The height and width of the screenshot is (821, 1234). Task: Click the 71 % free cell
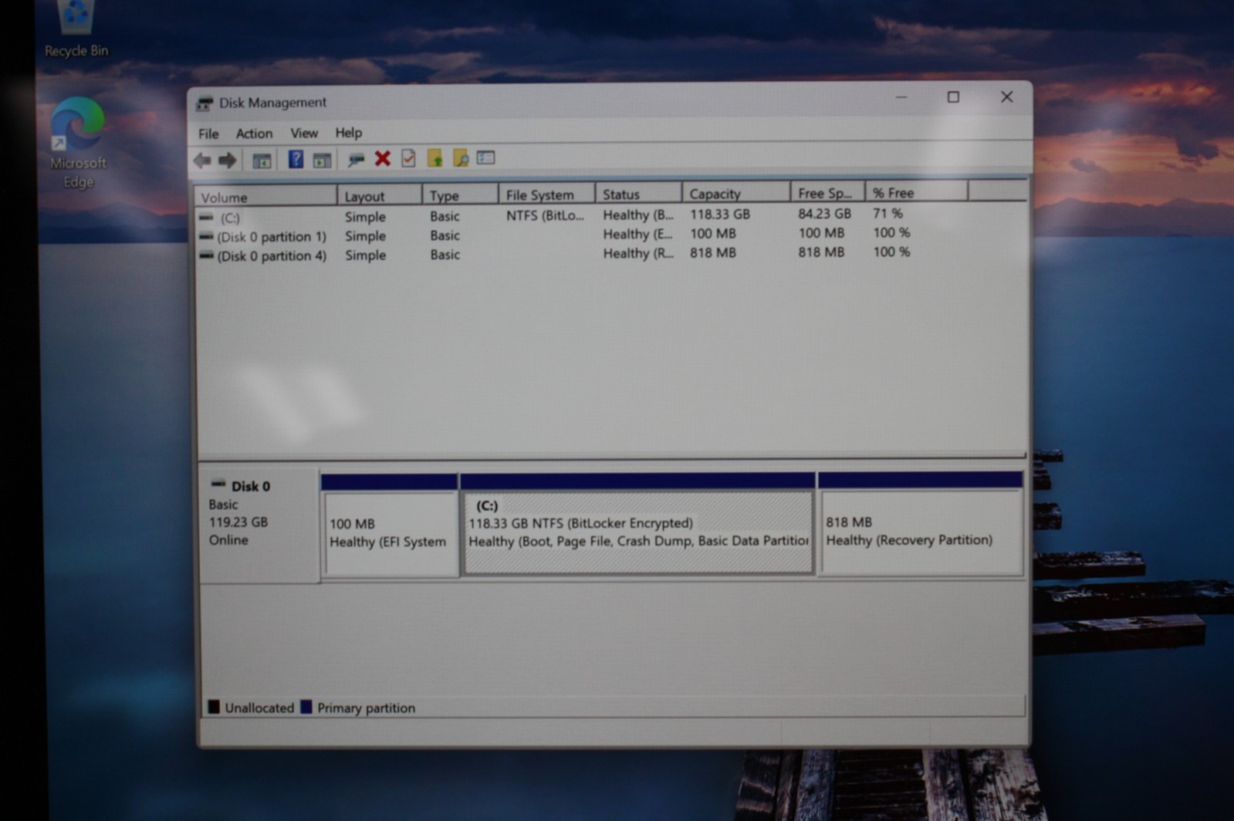pyautogui.click(x=887, y=213)
